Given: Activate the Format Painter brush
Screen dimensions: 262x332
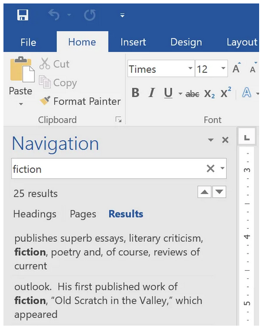Looking at the screenshot, I should [x=80, y=101].
